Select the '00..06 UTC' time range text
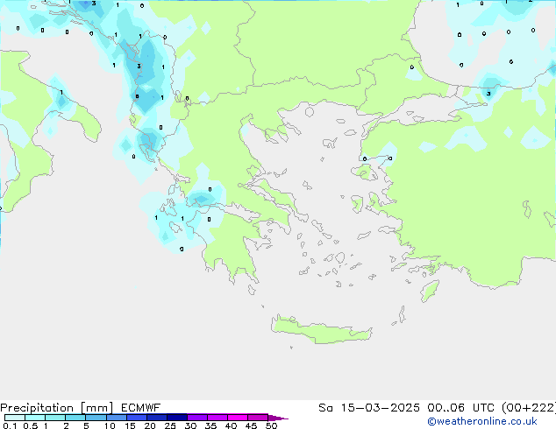 point(461,408)
